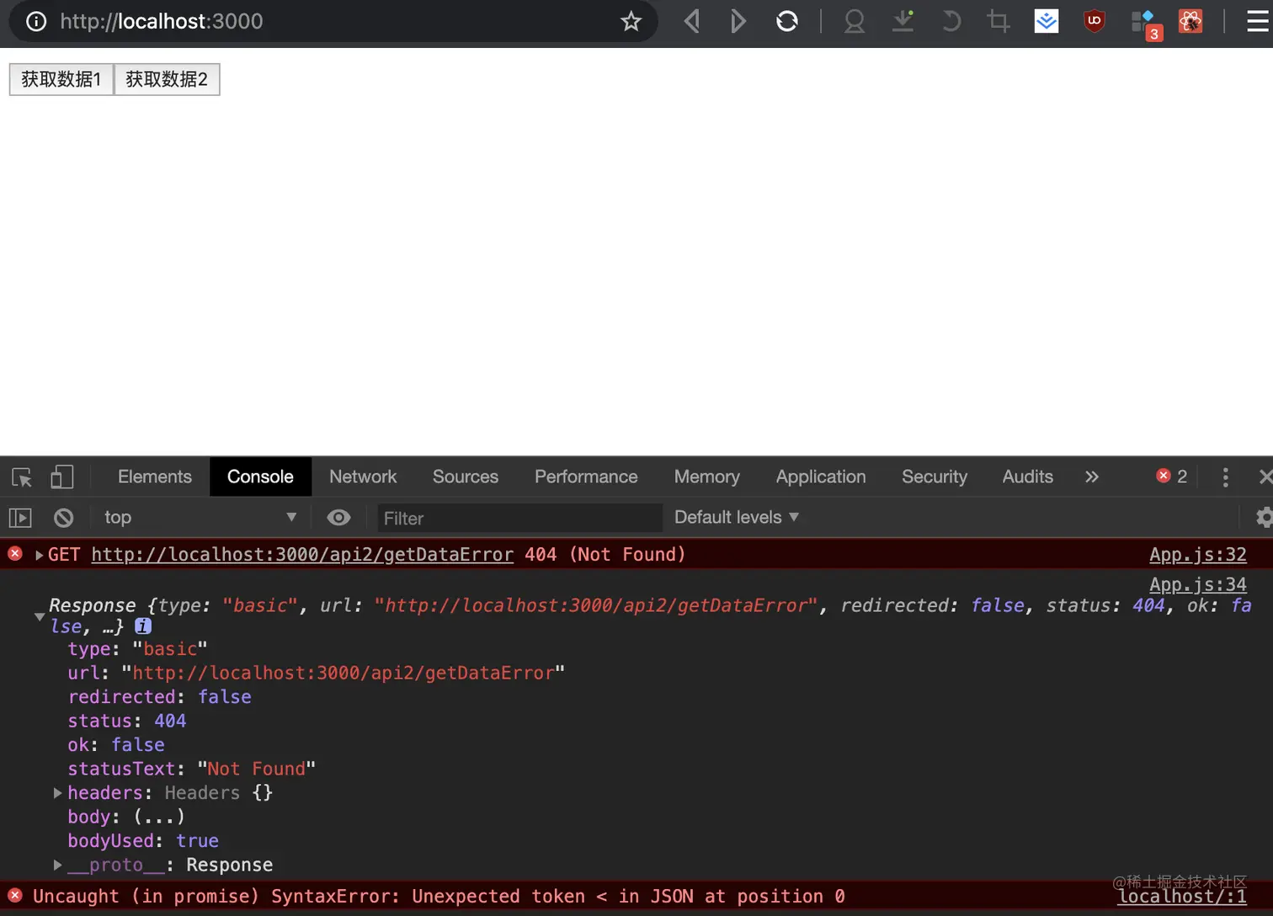Open the Default levels dropdown
This screenshot has height=916, width=1273.
(x=736, y=517)
